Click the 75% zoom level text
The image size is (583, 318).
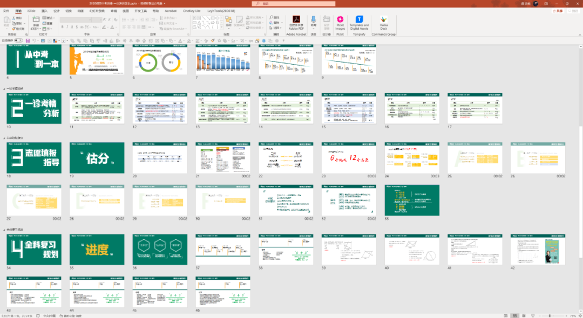pyautogui.click(x=573, y=316)
